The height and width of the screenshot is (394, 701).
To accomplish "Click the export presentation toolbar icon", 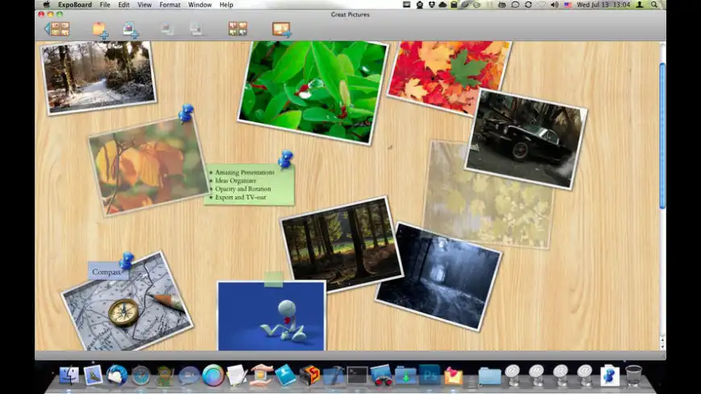I will 281,30.
